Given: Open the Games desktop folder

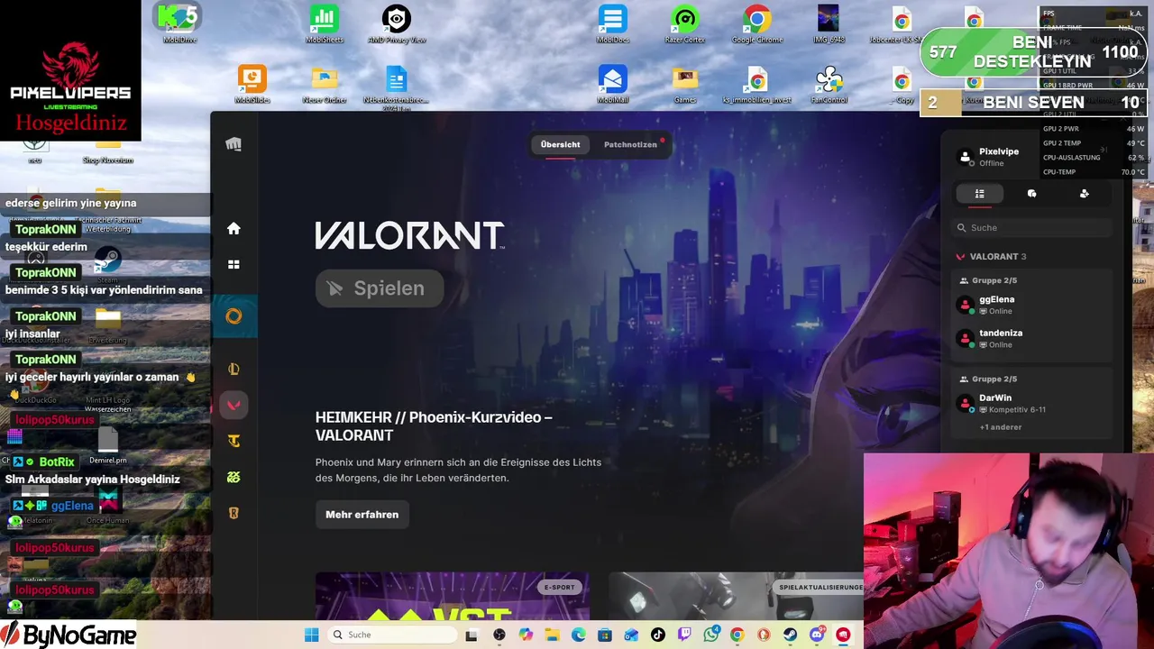Looking at the screenshot, I should [685, 85].
